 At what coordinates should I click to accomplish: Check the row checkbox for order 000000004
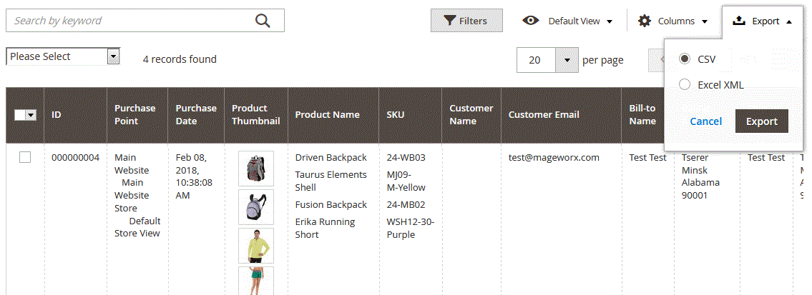(25, 158)
